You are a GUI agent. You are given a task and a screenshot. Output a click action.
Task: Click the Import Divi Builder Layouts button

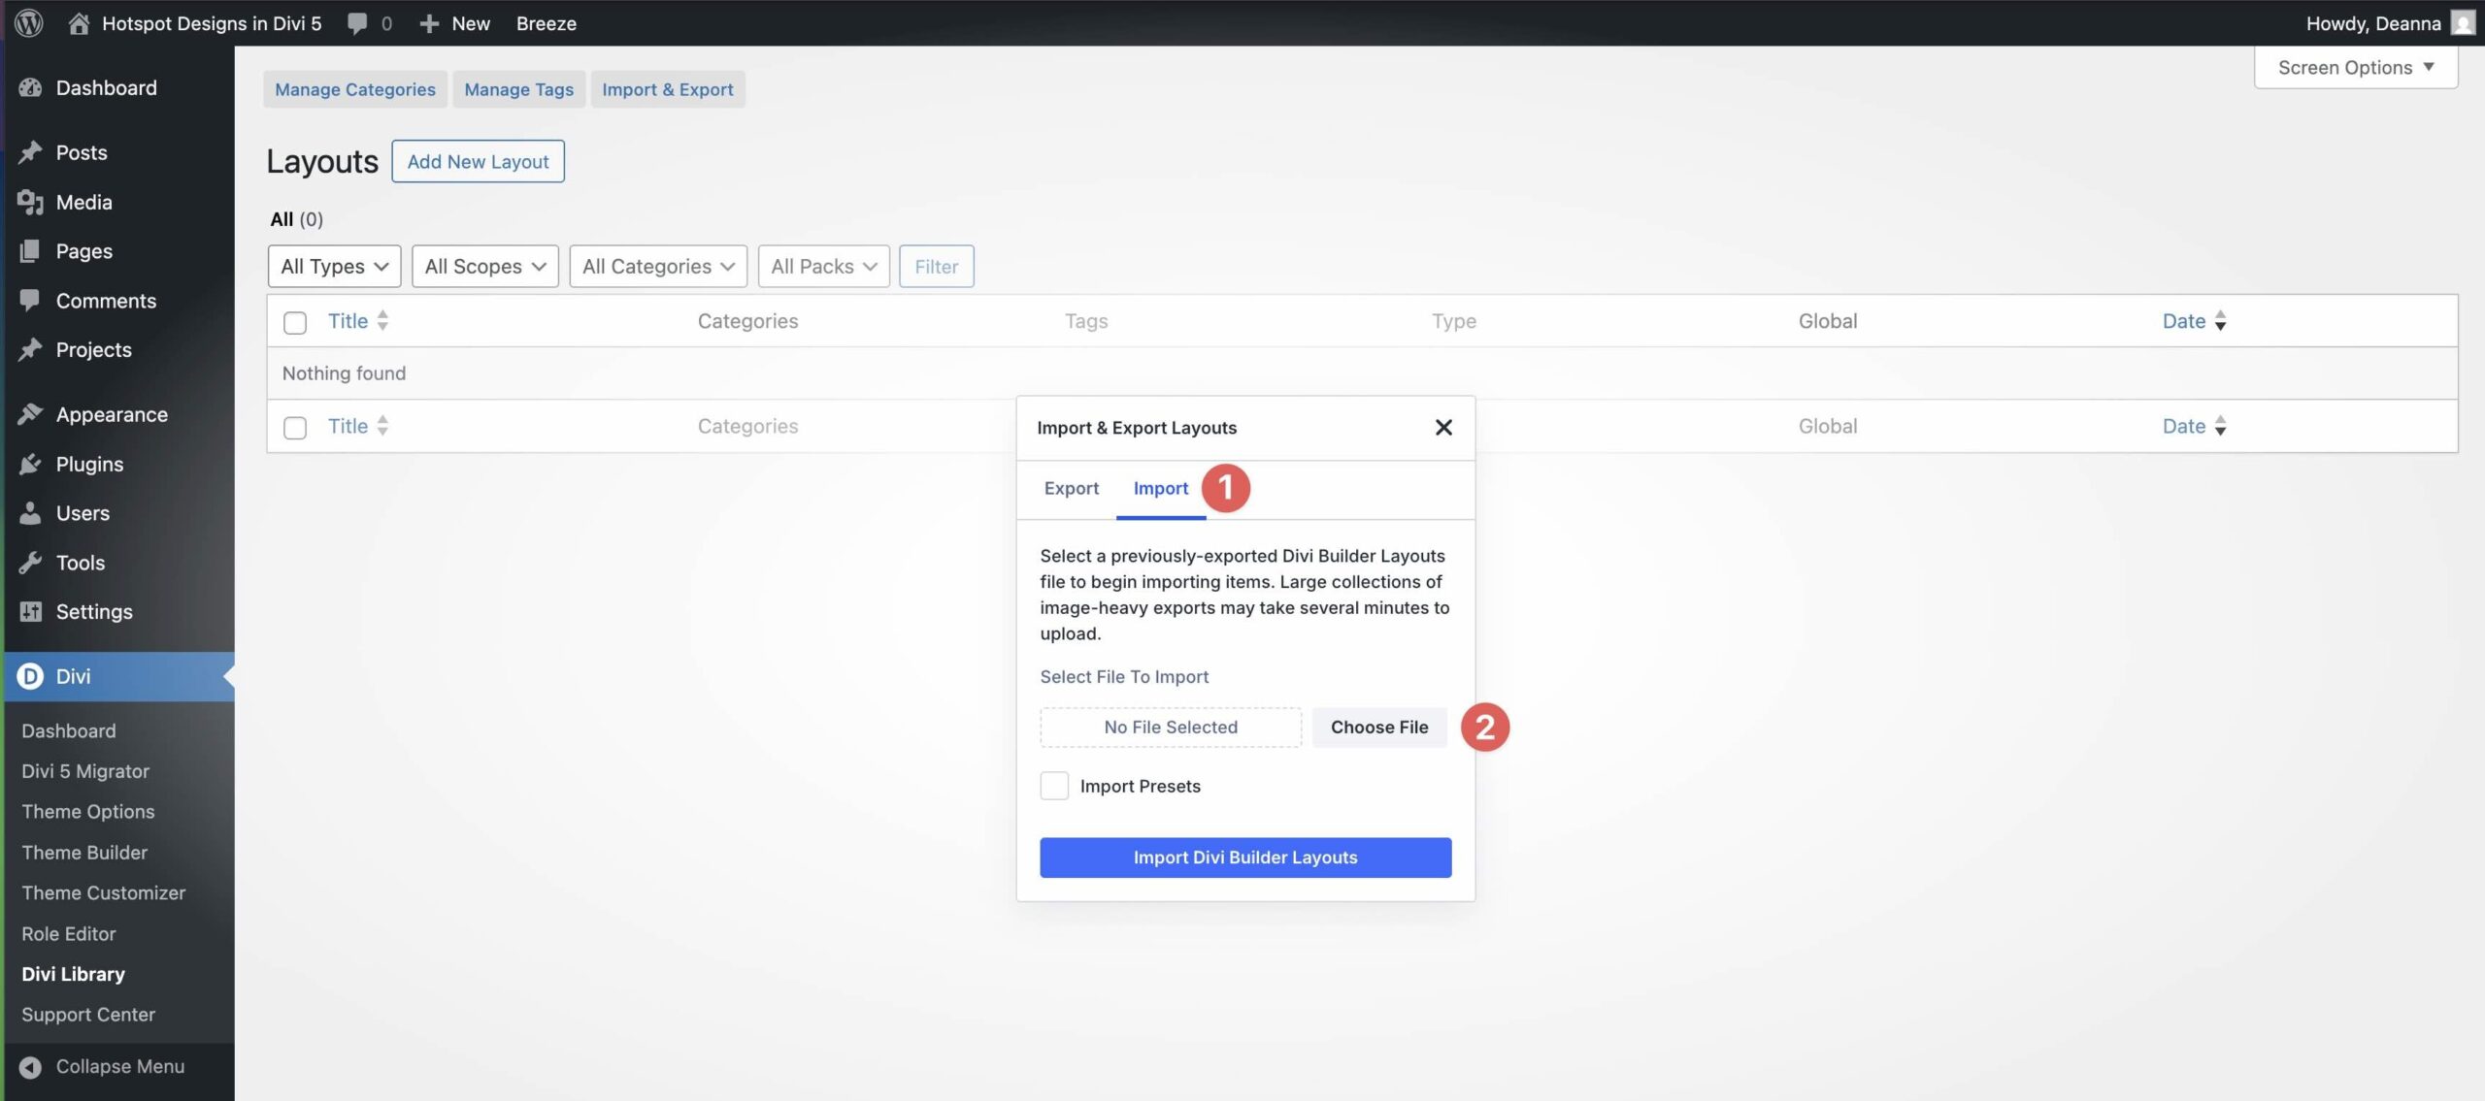pos(1244,857)
